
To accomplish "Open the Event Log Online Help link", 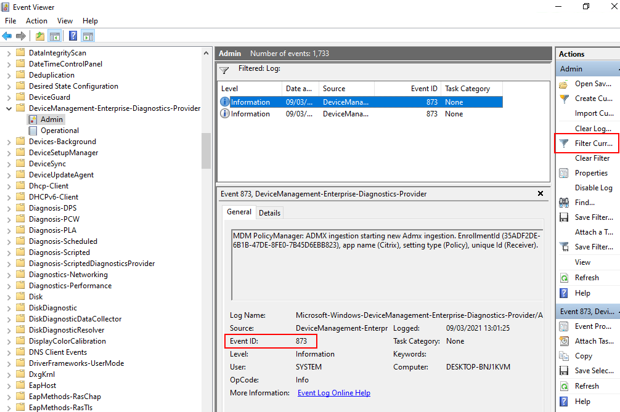I will [333, 393].
